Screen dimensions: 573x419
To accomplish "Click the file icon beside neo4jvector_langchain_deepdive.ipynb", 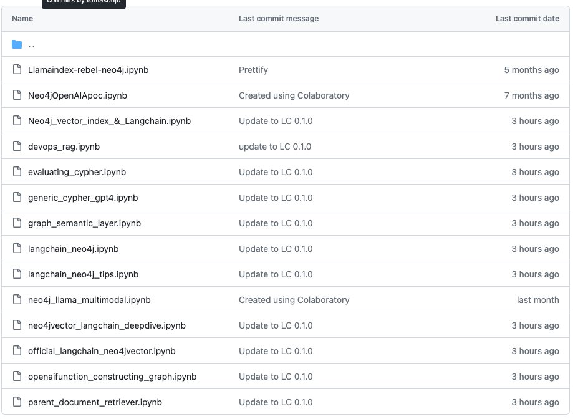I will pyautogui.click(x=17, y=325).
